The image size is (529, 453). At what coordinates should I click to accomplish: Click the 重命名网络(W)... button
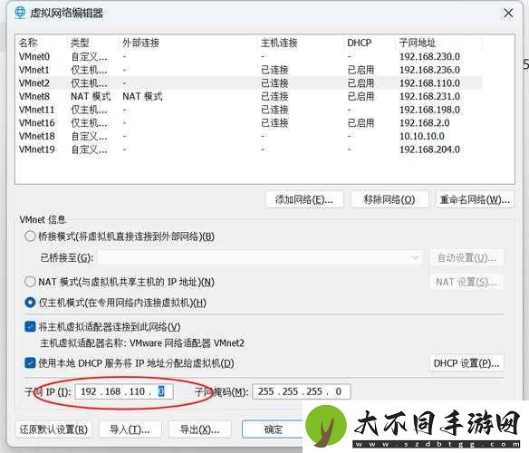[475, 200]
